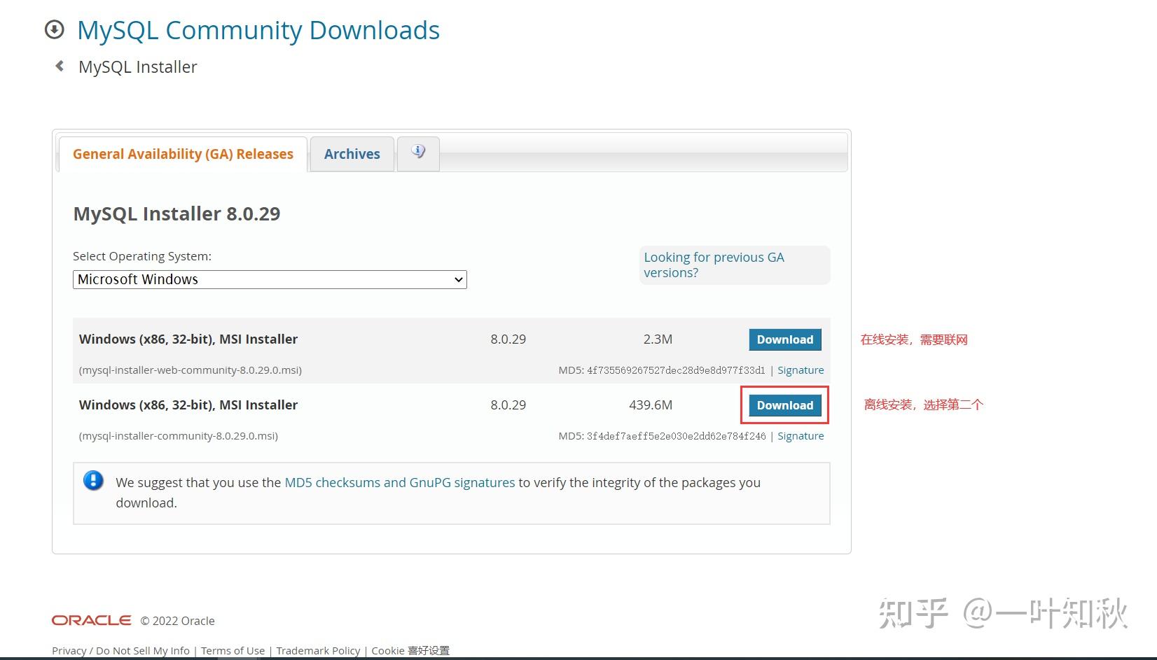Open Looking for previous GA versions link

[x=714, y=265]
